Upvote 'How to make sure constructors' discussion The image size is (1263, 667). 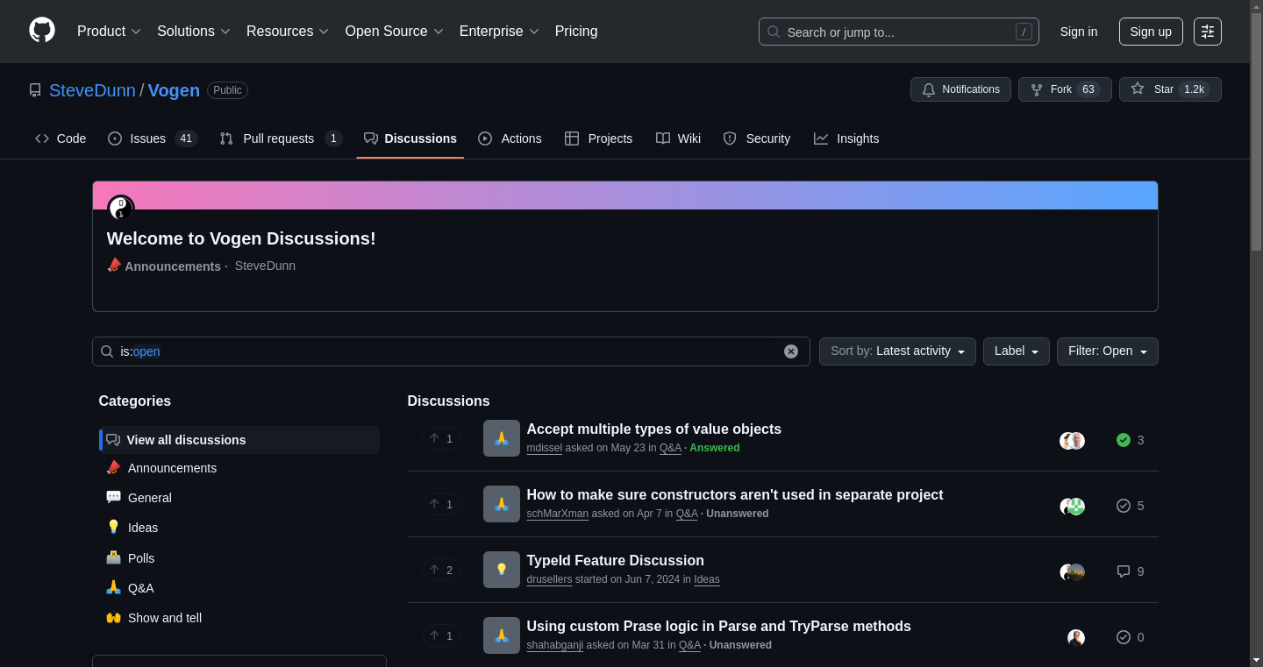coord(441,505)
